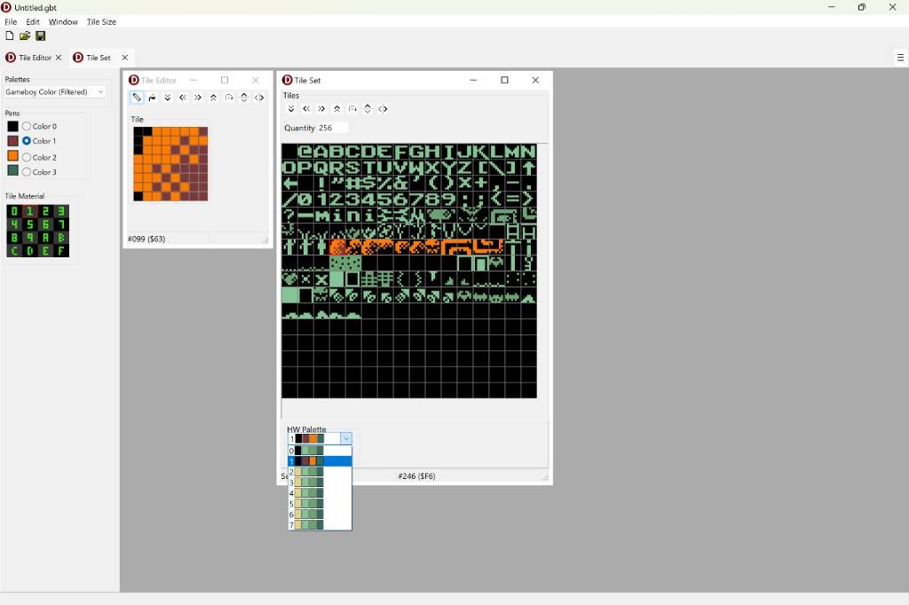Open the Window menu
Screen dimensions: 909x605
(63, 21)
